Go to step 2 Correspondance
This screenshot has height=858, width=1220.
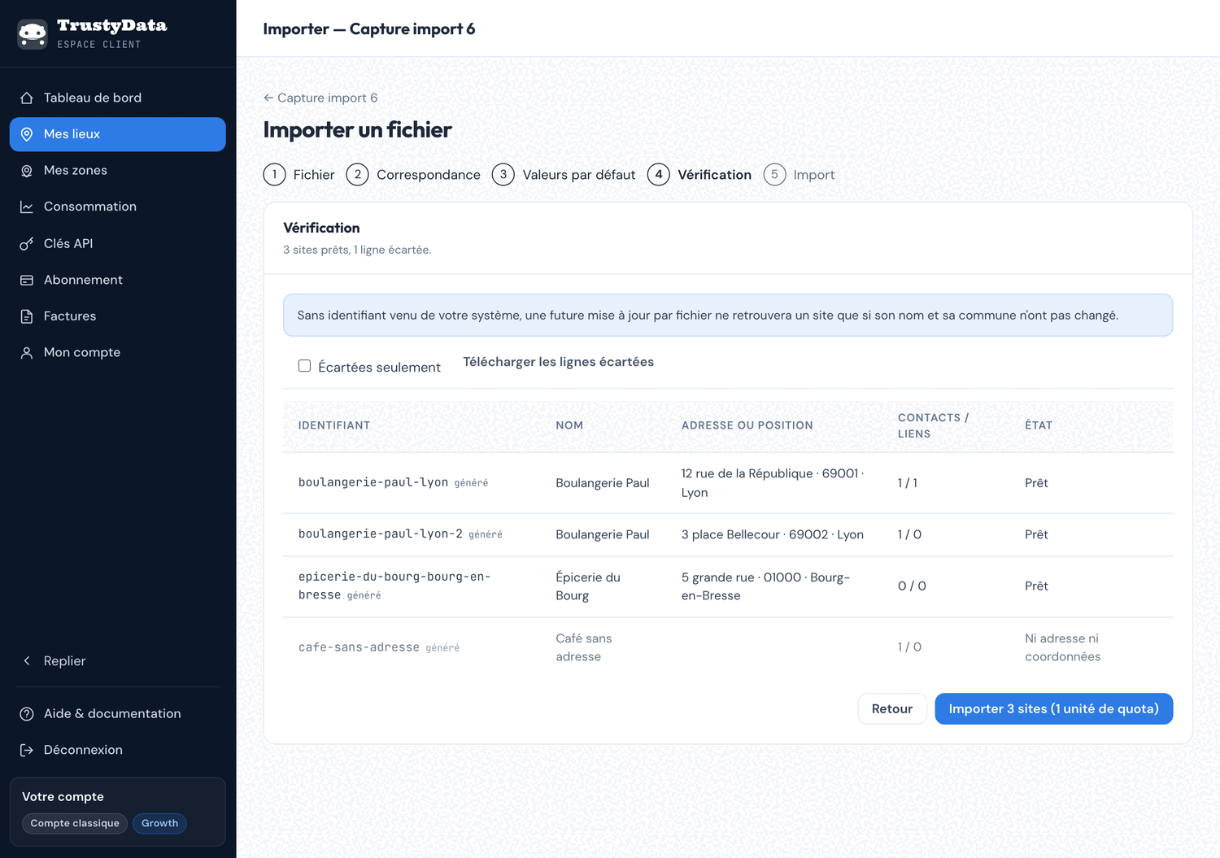tap(413, 175)
